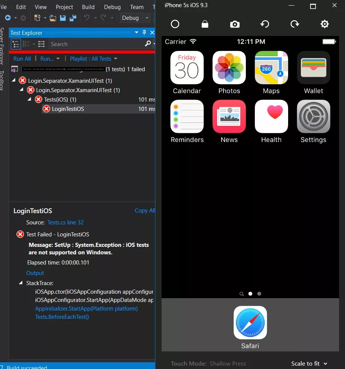Click the simulator Home button icon
The width and height of the screenshot is (345, 369).
pyautogui.click(x=175, y=24)
